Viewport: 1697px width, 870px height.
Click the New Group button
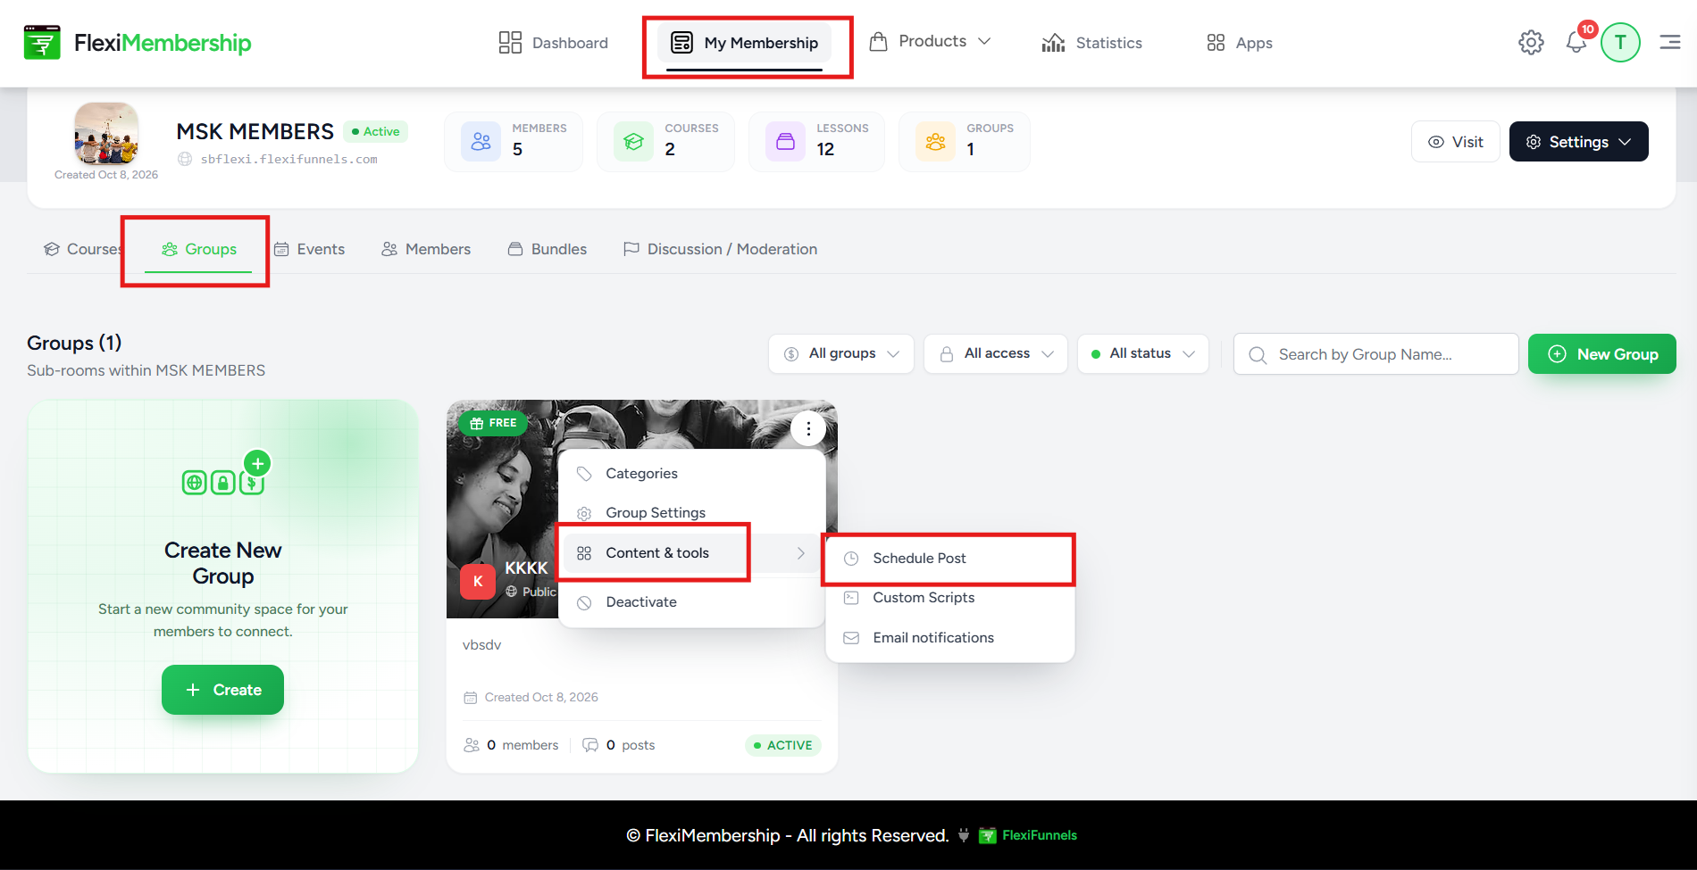(x=1601, y=354)
